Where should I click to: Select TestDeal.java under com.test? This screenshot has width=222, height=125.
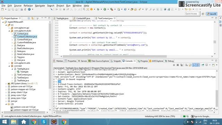click(x=23, y=78)
